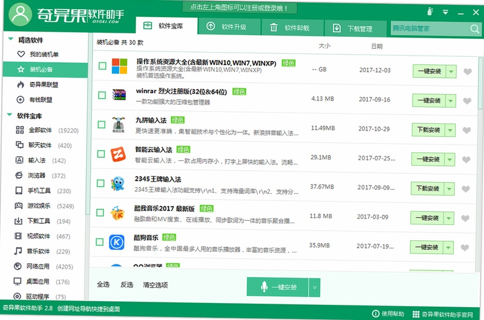Switch to the 软件升级 tab
Screen dimensions: 484x320
tap(229, 27)
